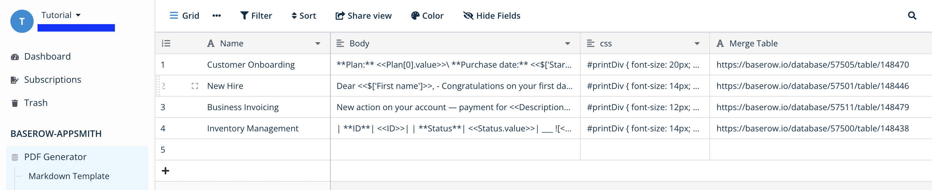This screenshot has height=190, width=932.
Task: Click the search magnifier icon
Action: coord(912,15)
